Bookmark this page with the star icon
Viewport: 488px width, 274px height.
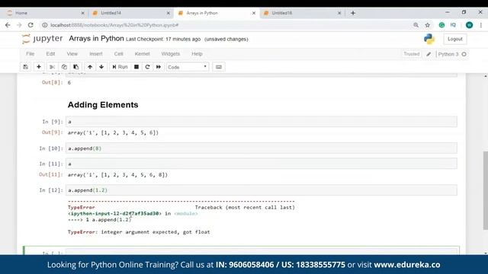428,25
